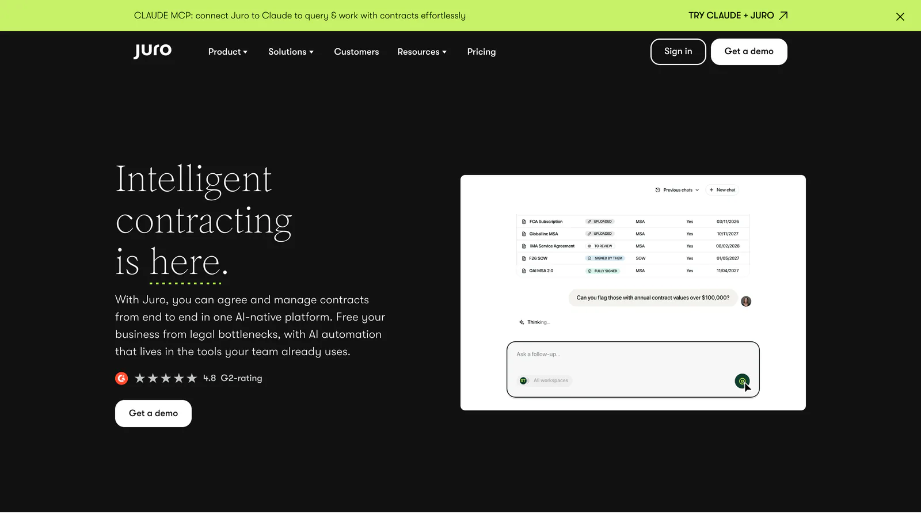Click the document icon beside Global Inc MSA

(524, 234)
